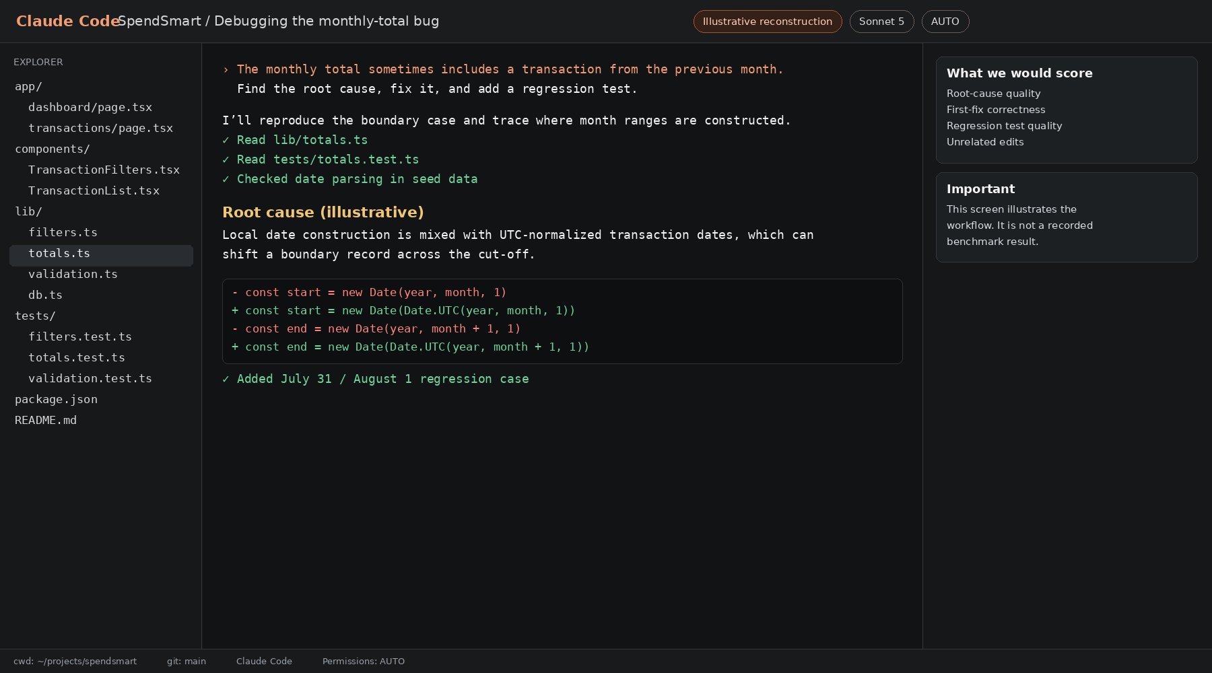Click 'Claude Code' in status bar
The height and width of the screenshot is (673, 1212).
pos(264,662)
